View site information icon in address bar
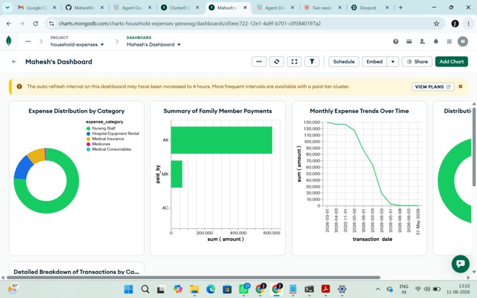Image resolution: width=477 pixels, height=298 pixels. [x=51, y=24]
